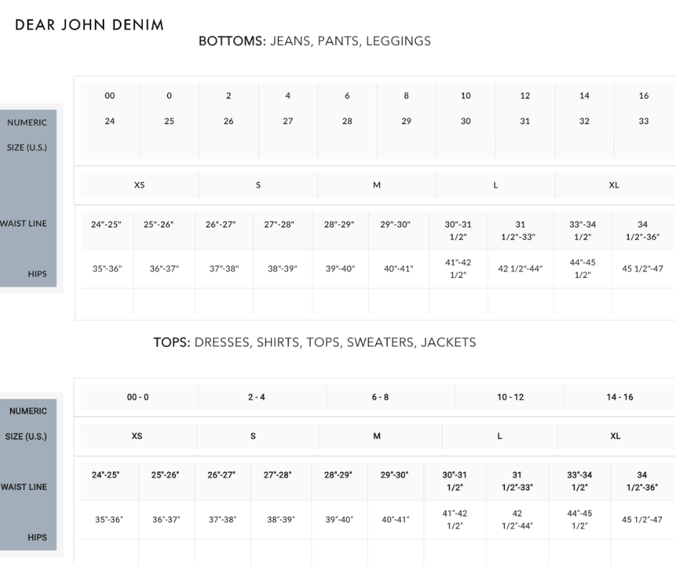This screenshot has height=566, width=675.
Task: Click the Tops: Dresses, Shirts heading
Action: click(315, 342)
